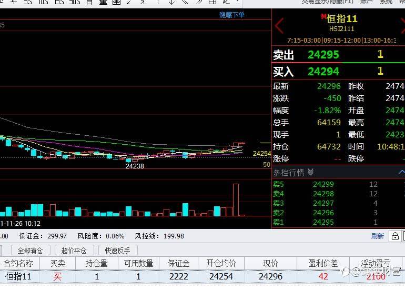Viewport: 405px width, 290px height.
Task: Click the 涨跌 -450 change value
Action: (x=332, y=98)
